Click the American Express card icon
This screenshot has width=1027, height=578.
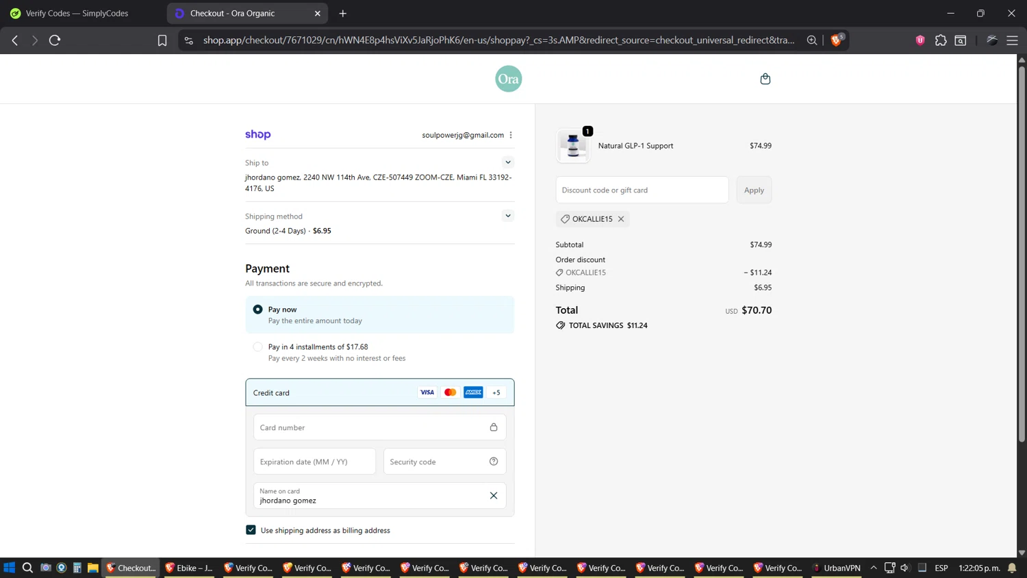(x=473, y=392)
